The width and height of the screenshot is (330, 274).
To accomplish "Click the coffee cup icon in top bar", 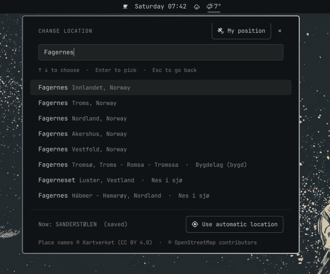I will [x=125, y=6].
